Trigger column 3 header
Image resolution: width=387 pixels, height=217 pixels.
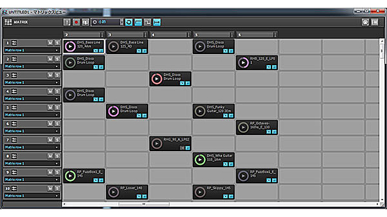(126, 35)
